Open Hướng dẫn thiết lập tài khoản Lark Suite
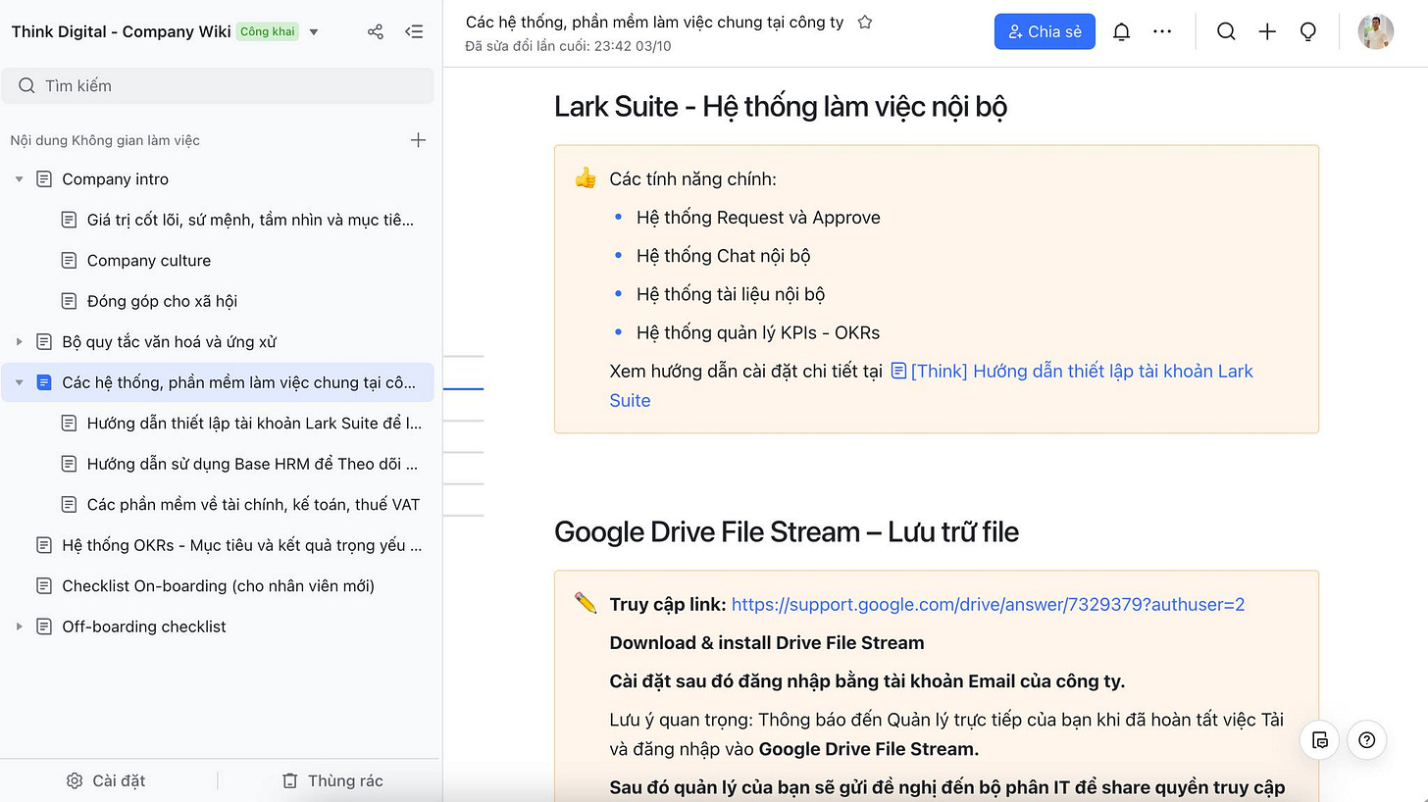This screenshot has height=802, width=1428. click(254, 424)
